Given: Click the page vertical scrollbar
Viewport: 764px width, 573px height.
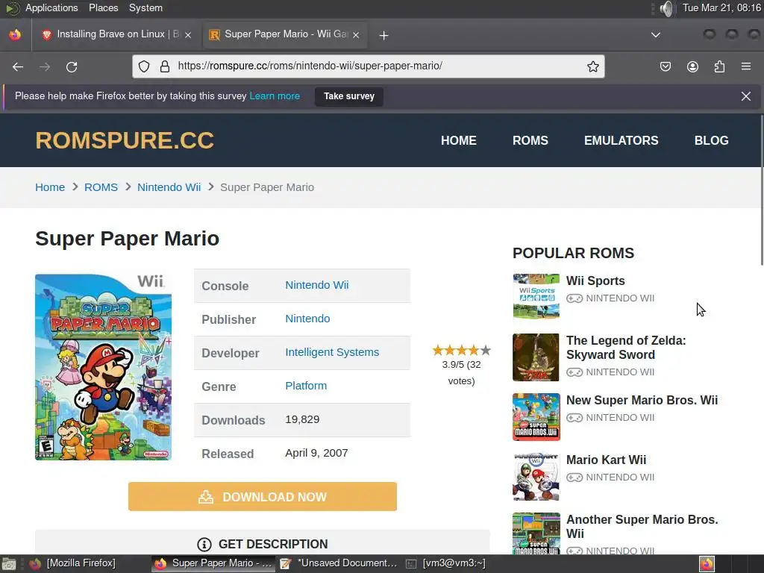Looking at the screenshot, I should coord(762,190).
